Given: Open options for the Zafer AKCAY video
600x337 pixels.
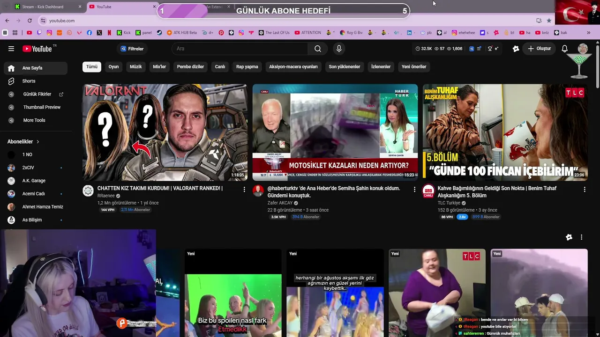Looking at the screenshot, I should tap(414, 190).
